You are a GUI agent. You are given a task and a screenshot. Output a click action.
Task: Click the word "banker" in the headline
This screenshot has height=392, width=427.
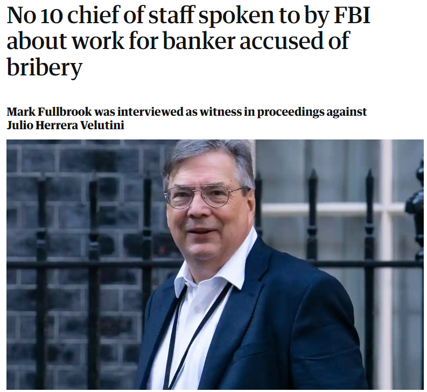199,41
